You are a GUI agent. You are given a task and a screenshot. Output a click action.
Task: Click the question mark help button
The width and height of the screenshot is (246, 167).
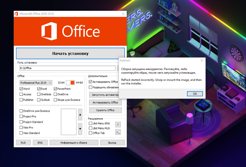[118, 125]
